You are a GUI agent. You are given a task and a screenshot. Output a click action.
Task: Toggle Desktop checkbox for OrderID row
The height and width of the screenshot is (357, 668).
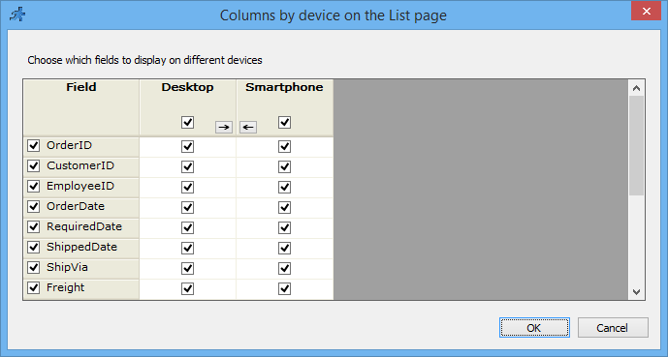pos(187,147)
